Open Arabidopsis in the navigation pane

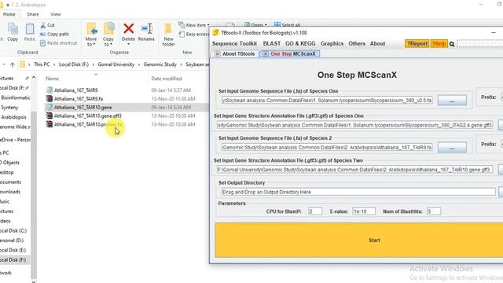[13, 117]
